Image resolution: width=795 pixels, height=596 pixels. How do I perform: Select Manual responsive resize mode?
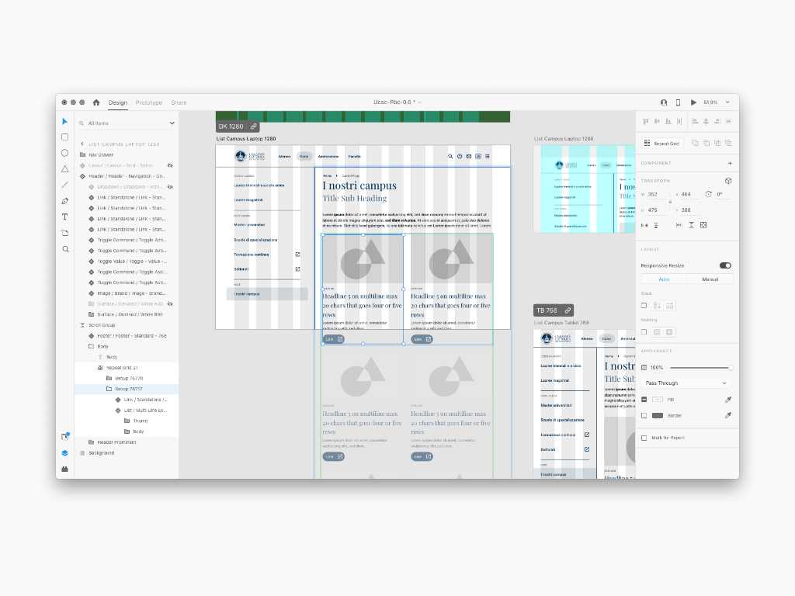click(710, 279)
